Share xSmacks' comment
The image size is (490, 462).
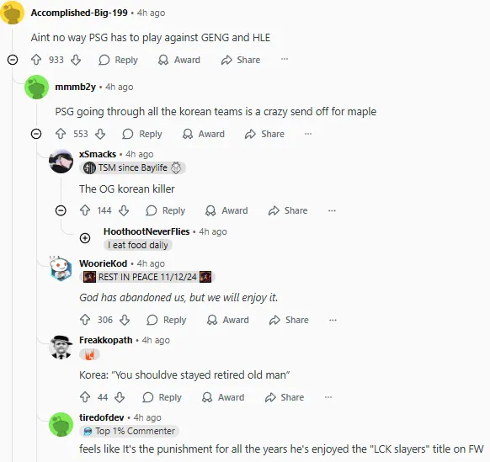(x=288, y=210)
